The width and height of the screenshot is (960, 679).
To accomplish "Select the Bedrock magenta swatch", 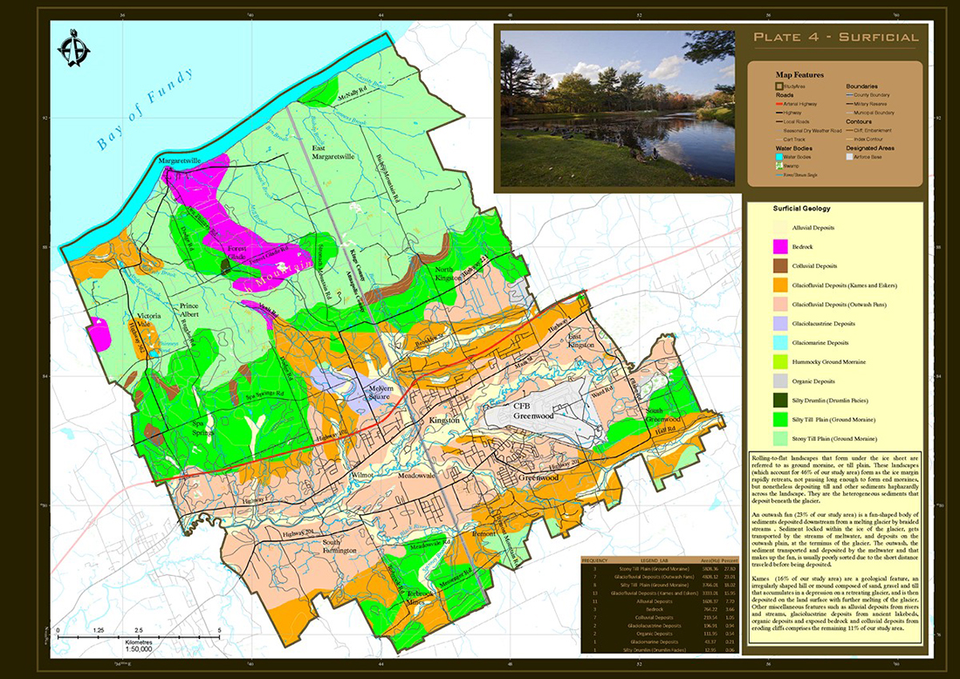I will (780, 247).
